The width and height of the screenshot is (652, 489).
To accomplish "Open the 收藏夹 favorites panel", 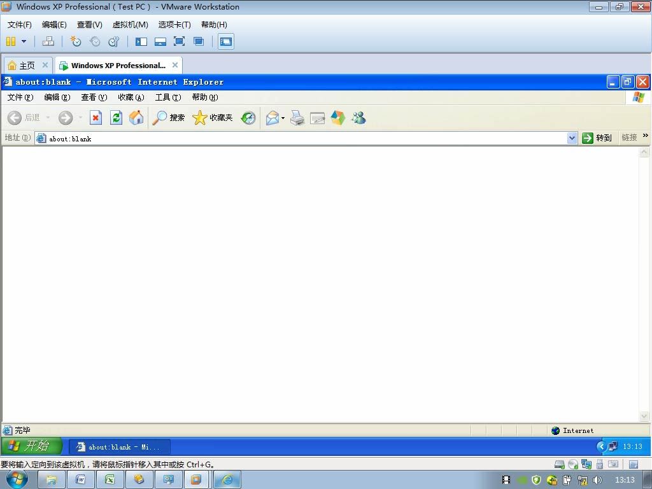I will (213, 118).
